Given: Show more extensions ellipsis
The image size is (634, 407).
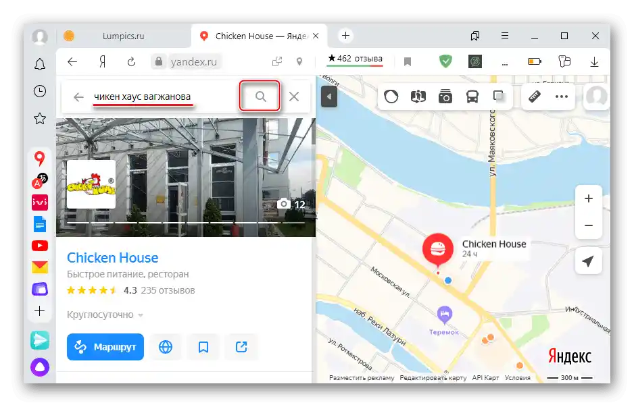Looking at the screenshot, I should click(505, 63).
